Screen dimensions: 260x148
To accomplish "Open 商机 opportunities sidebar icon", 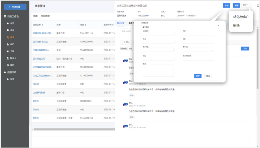I will pyautogui.click(x=8, y=65).
